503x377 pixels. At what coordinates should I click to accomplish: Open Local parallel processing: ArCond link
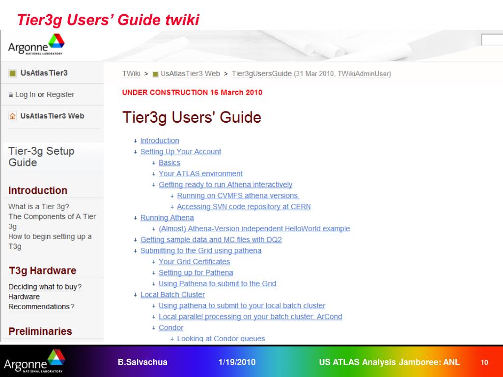pos(250,317)
